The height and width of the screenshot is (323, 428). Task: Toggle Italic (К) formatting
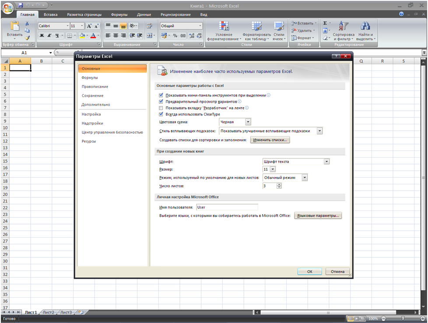[49, 35]
